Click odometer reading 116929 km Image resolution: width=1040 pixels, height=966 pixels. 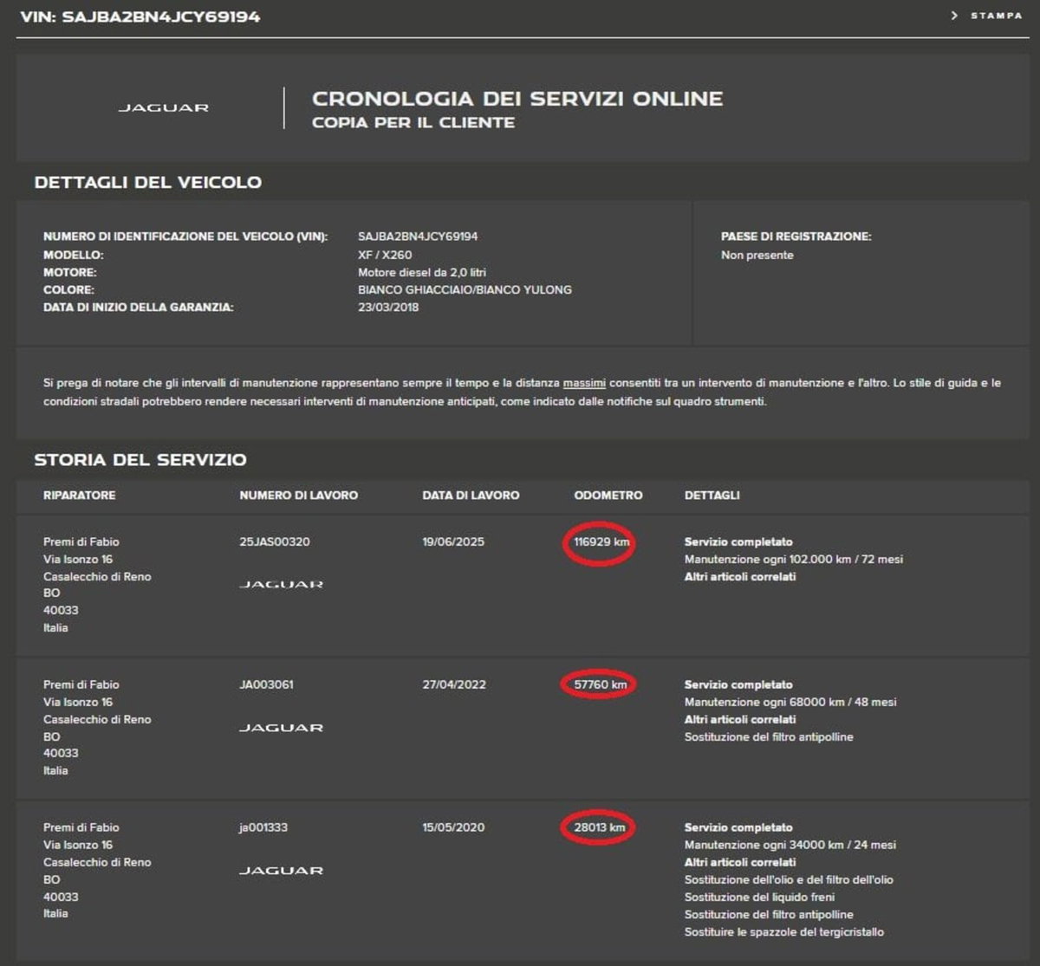pos(601,542)
